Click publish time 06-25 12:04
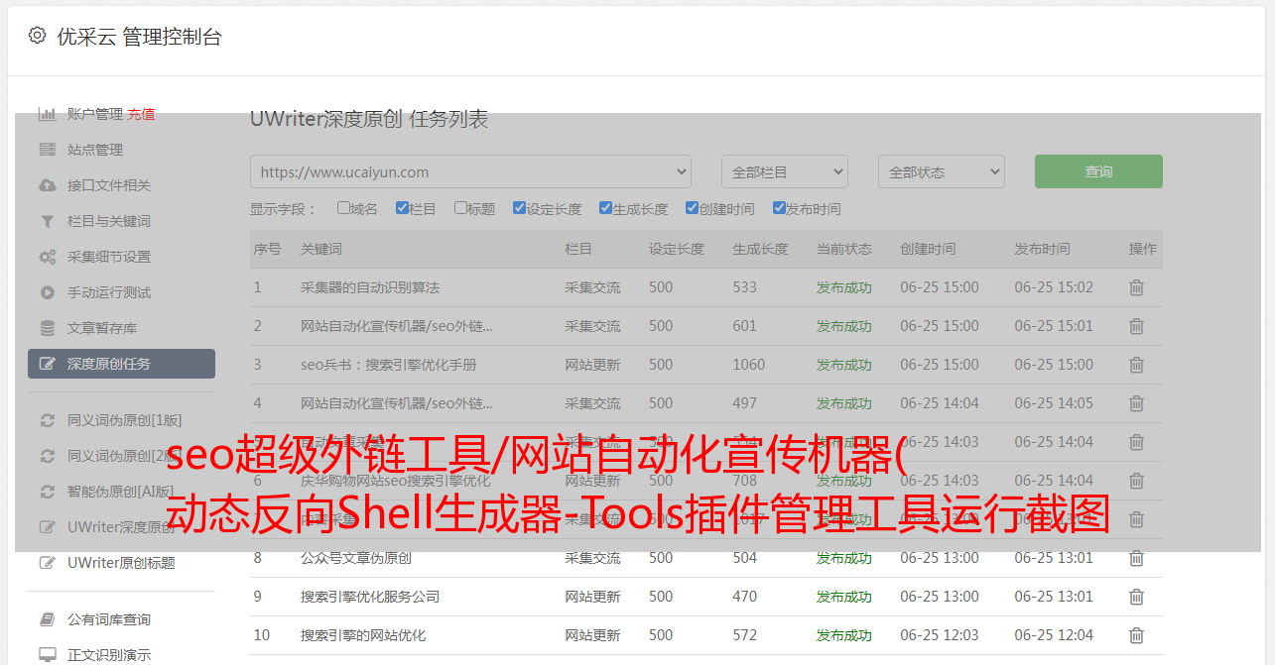 [1054, 635]
